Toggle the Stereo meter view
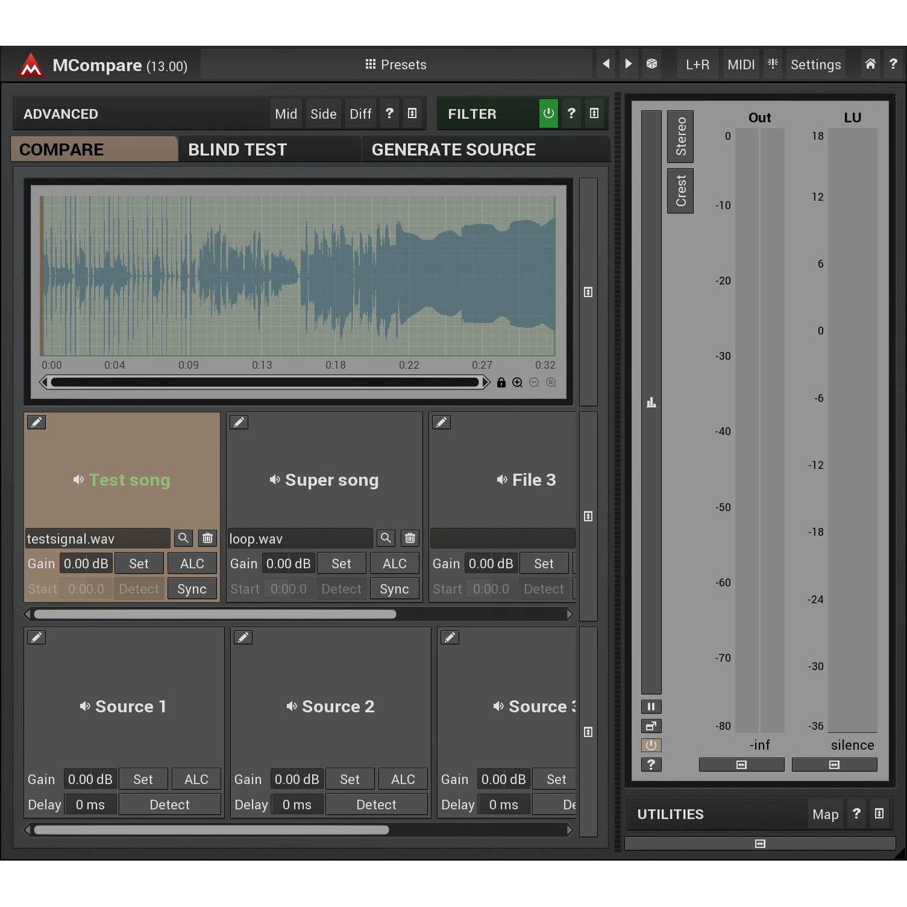 [x=680, y=137]
